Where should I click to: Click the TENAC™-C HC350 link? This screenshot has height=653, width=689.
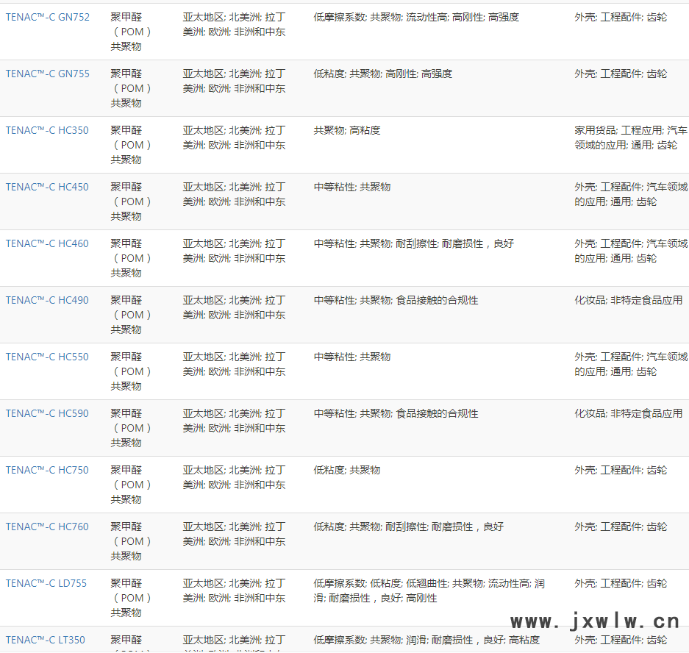[x=47, y=130]
